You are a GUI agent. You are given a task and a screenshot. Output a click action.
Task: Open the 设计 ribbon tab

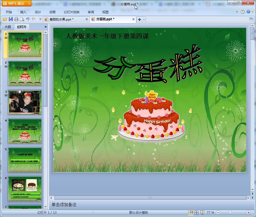[38, 12]
